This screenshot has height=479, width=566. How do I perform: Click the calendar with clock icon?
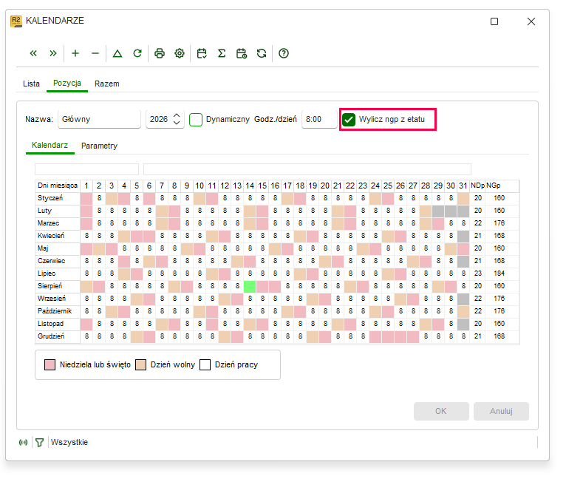click(x=242, y=53)
